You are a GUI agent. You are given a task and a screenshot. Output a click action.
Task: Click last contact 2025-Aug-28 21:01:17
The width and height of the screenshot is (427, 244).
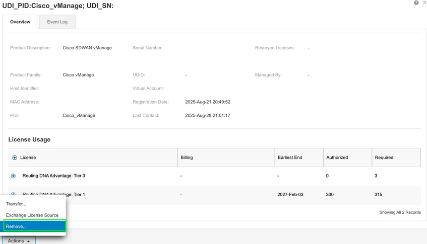pos(208,116)
